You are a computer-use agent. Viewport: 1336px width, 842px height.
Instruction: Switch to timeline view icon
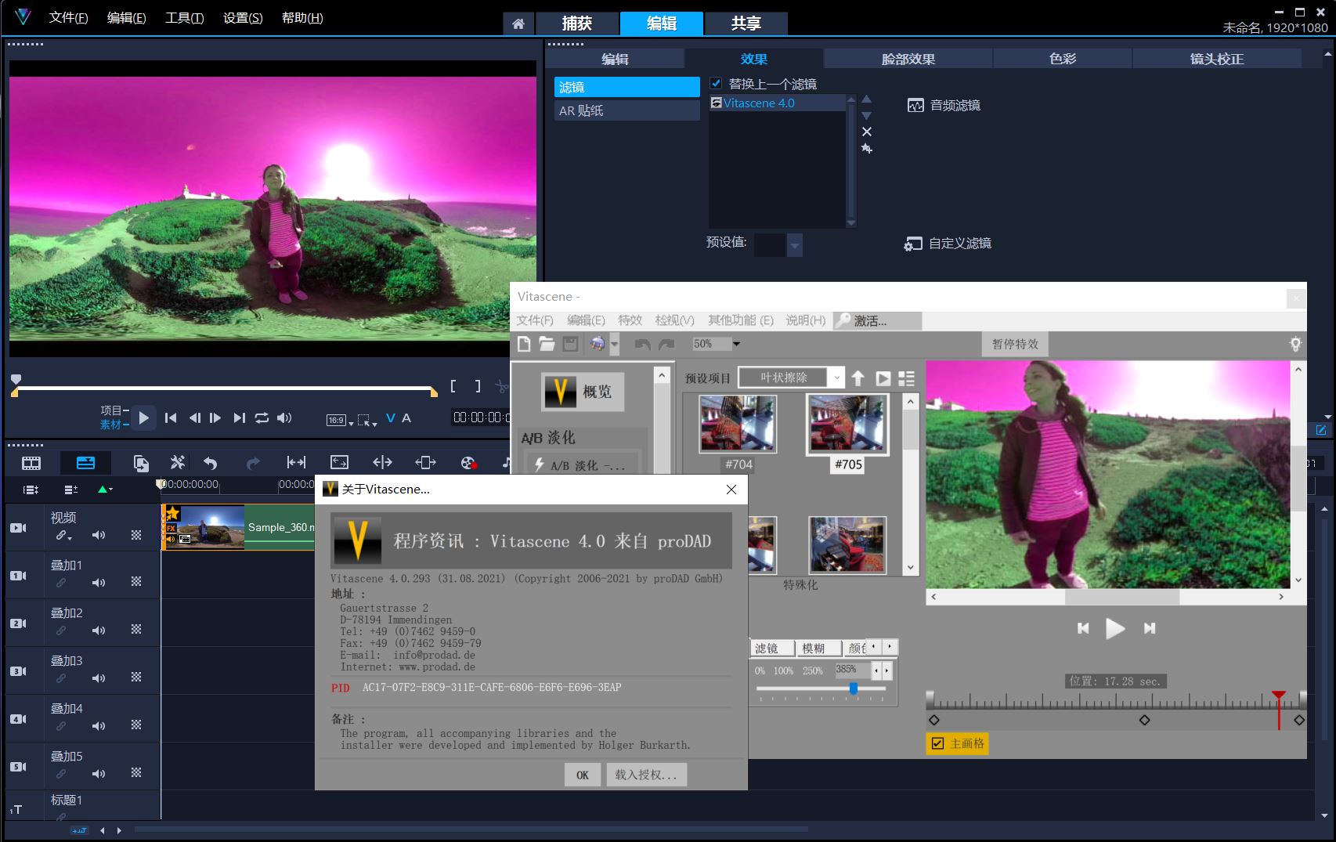pos(85,463)
